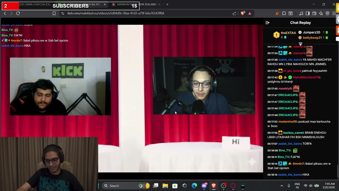Close the active video tab

tap(105, 5)
